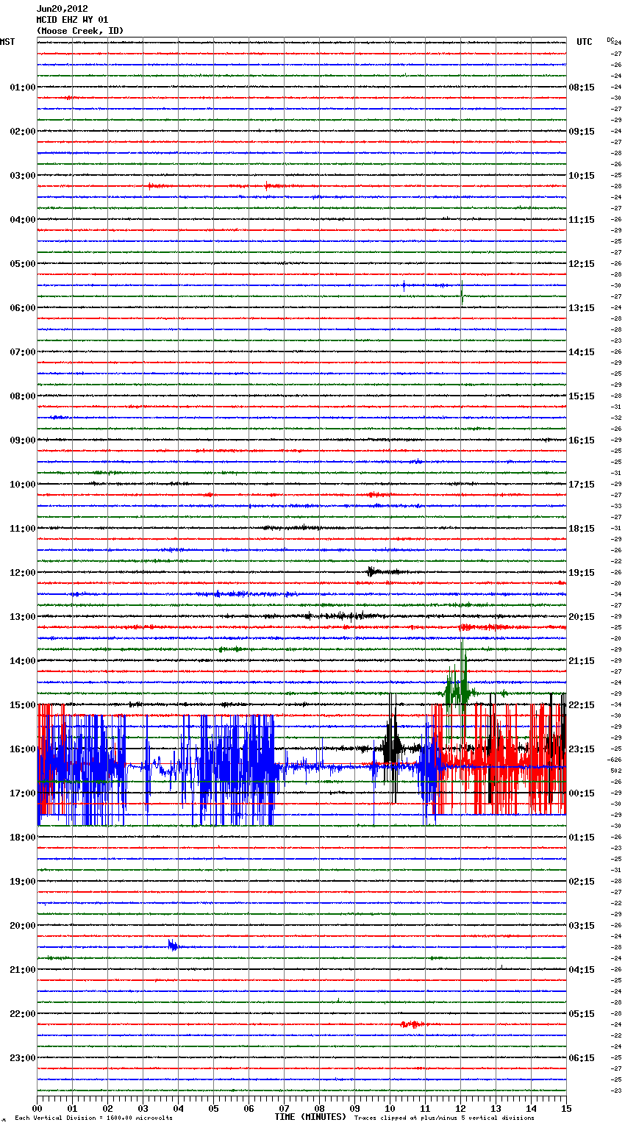This screenshot has height=1128, width=625.
Task: Select the station code MCID EHZ WY 01
Action: pyautogui.click(x=73, y=20)
